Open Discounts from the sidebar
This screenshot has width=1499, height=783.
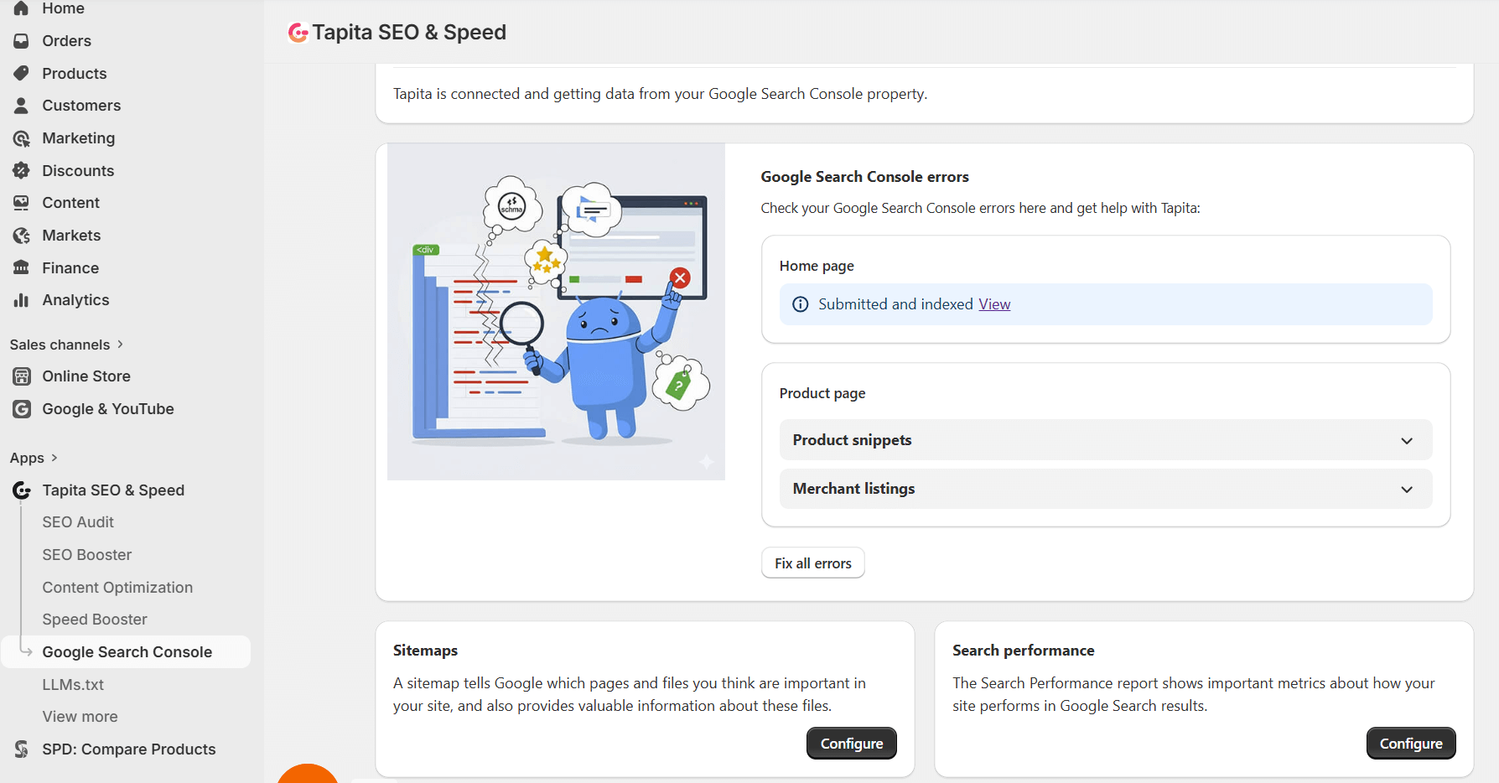[x=78, y=170]
